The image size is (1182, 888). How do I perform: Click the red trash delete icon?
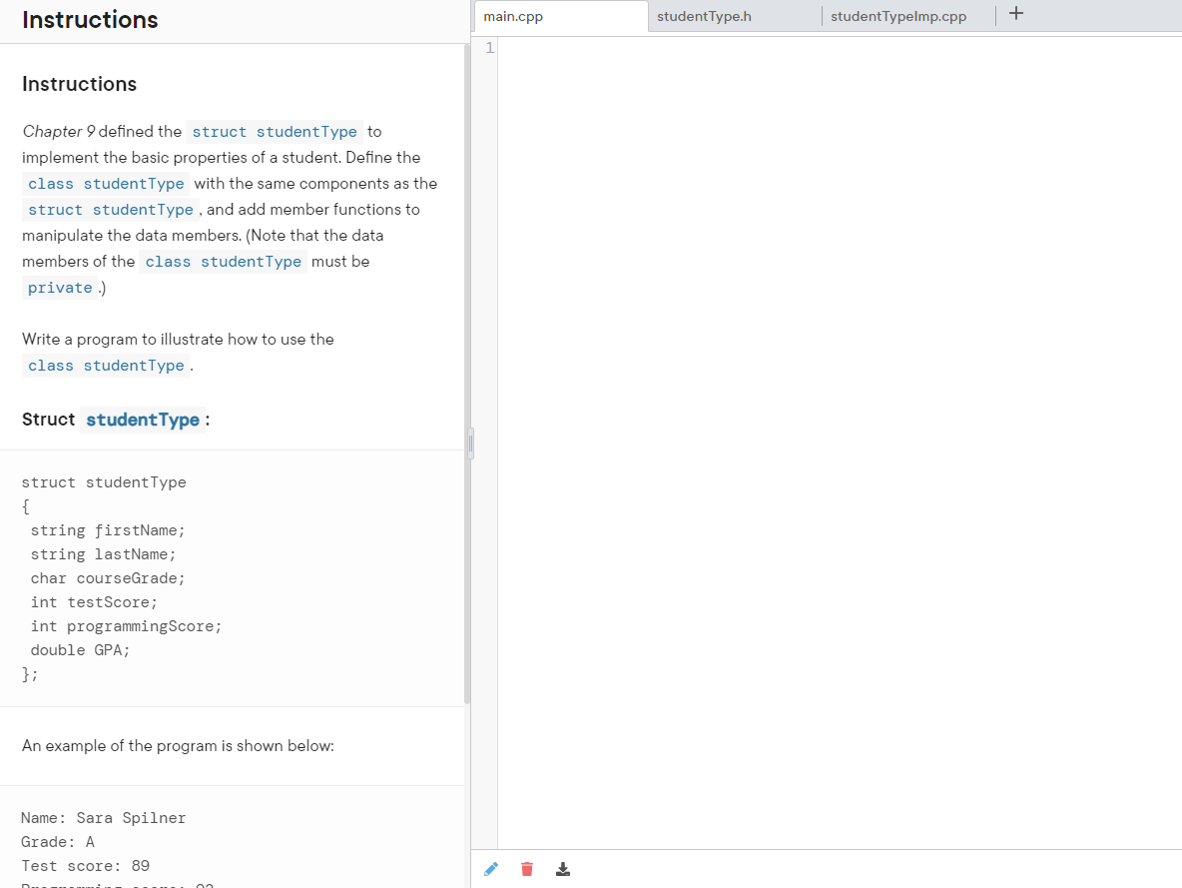coord(527,869)
